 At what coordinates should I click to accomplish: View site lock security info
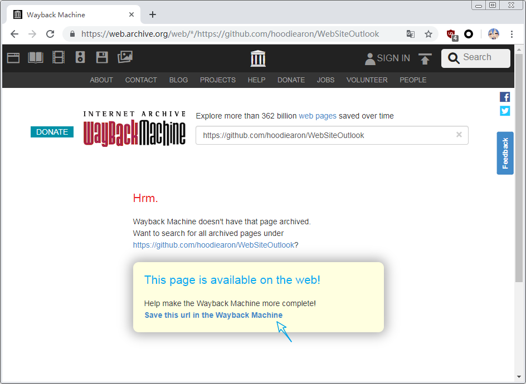[x=72, y=34]
